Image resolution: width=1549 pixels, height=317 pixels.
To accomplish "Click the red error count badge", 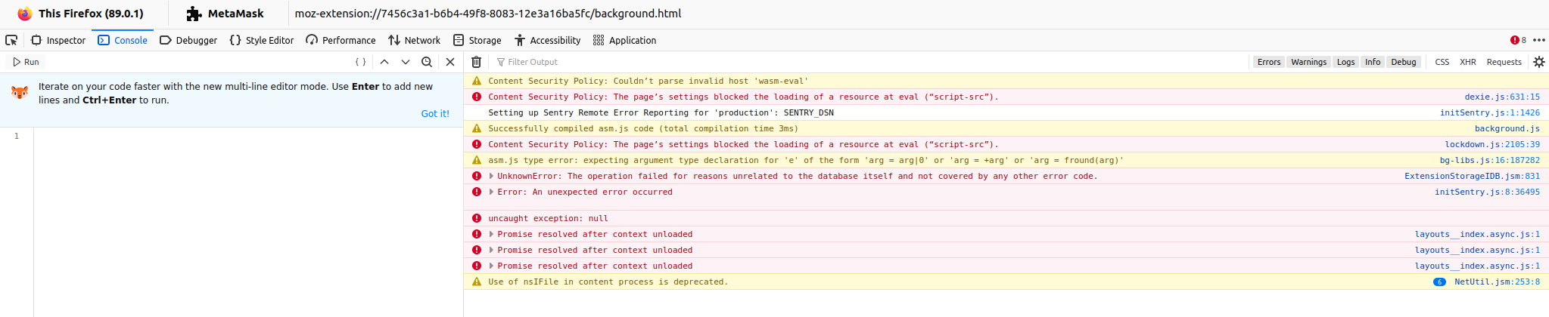I will [x=1518, y=40].
